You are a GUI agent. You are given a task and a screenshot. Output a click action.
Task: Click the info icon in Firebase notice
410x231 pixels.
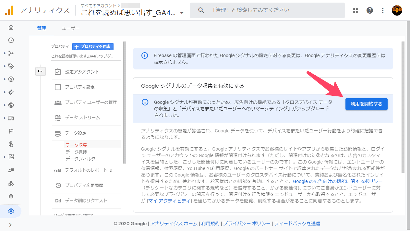pyautogui.click(x=145, y=55)
